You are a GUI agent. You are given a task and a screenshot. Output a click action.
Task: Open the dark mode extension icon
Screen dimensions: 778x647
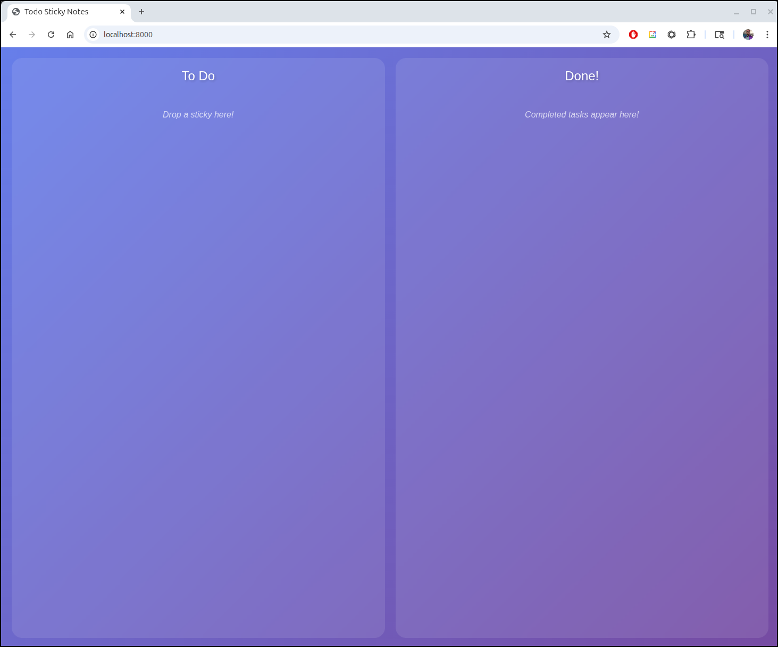coord(671,34)
